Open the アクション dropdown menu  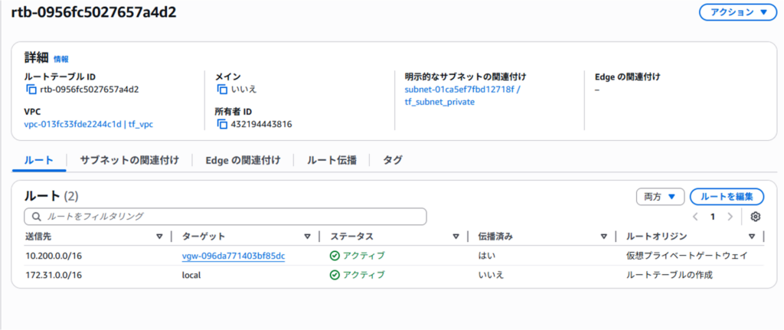738,12
